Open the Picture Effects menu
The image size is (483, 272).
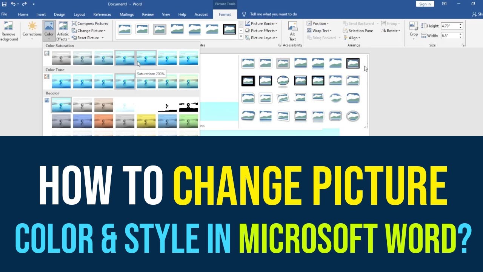click(261, 31)
